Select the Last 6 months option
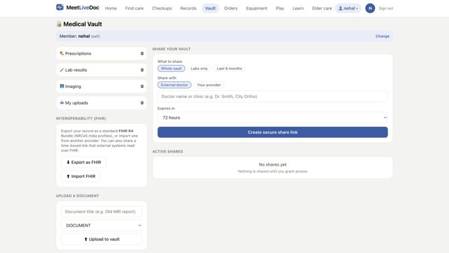The width and height of the screenshot is (449, 253). pyautogui.click(x=230, y=68)
